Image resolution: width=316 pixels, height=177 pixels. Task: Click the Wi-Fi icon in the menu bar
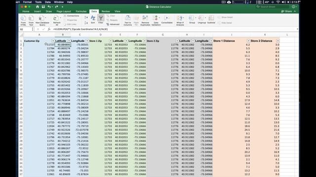coord(278,2)
